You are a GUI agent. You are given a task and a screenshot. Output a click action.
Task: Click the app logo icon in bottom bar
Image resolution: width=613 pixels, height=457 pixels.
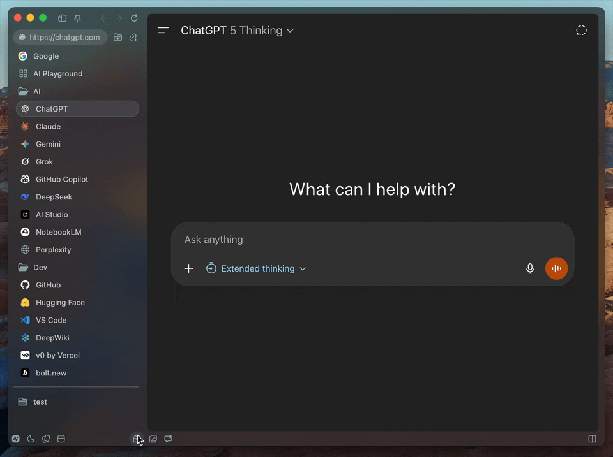[x=15, y=439]
